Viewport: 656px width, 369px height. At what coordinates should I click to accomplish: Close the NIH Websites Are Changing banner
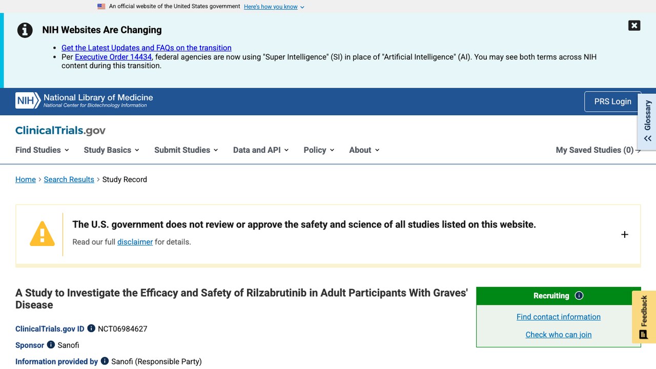[x=634, y=26]
